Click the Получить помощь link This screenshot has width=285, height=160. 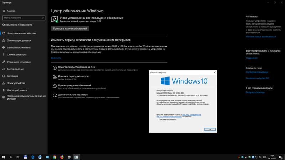coord(255,92)
